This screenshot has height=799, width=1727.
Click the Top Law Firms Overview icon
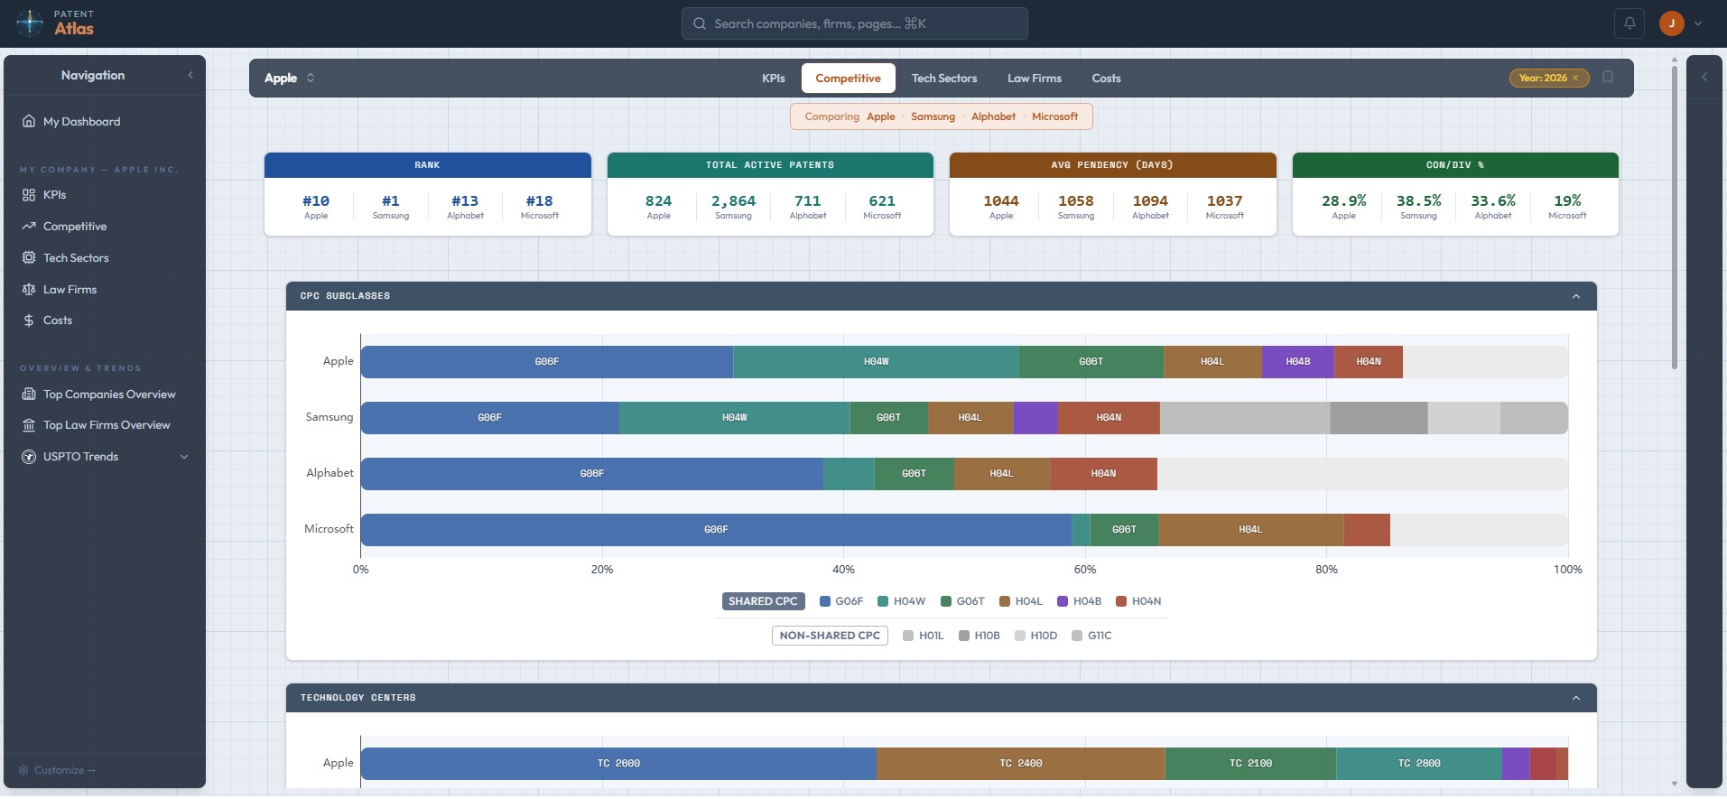point(29,425)
